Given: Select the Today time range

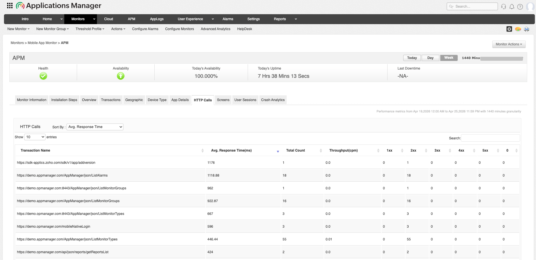Looking at the screenshot, I should point(412,58).
